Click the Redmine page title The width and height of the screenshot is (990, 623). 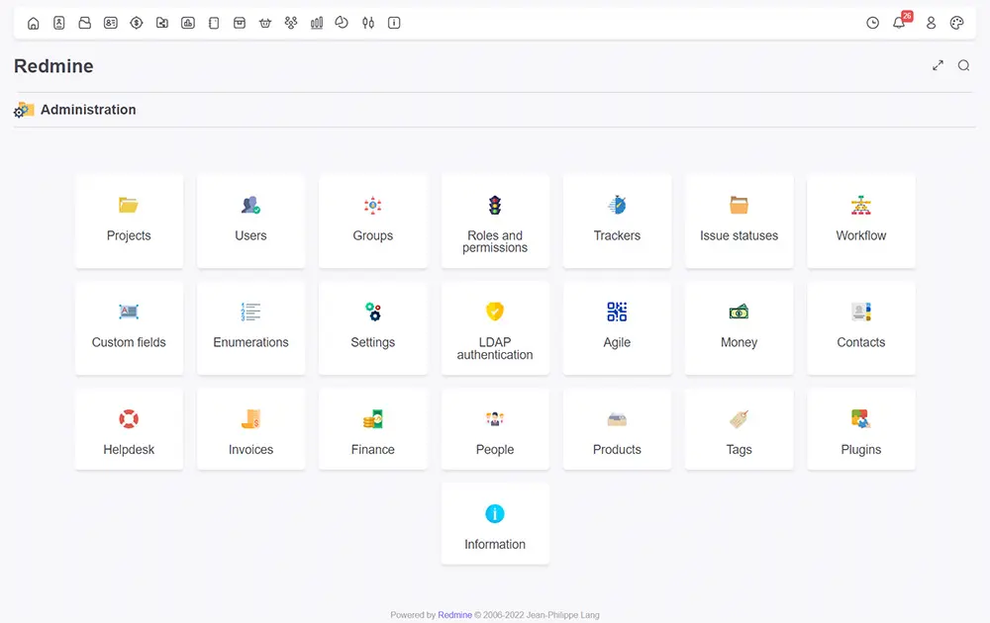click(53, 66)
